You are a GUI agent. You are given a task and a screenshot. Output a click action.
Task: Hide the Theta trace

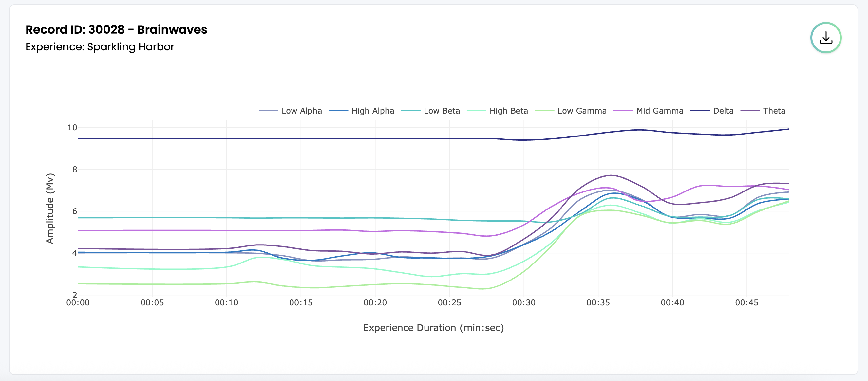point(774,111)
